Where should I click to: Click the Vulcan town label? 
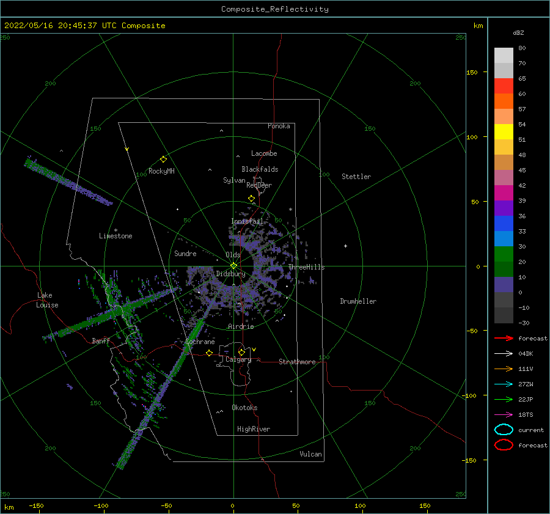tap(310, 454)
